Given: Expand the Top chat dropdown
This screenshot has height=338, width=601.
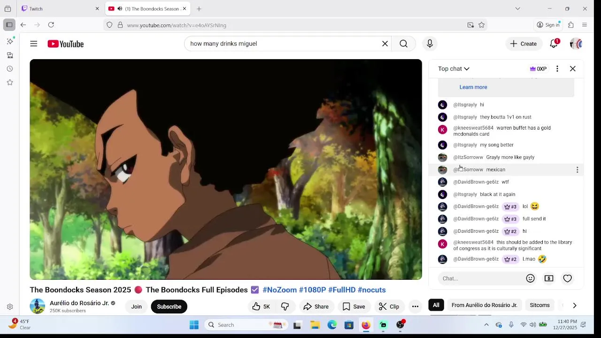Looking at the screenshot, I should (x=454, y=69).
